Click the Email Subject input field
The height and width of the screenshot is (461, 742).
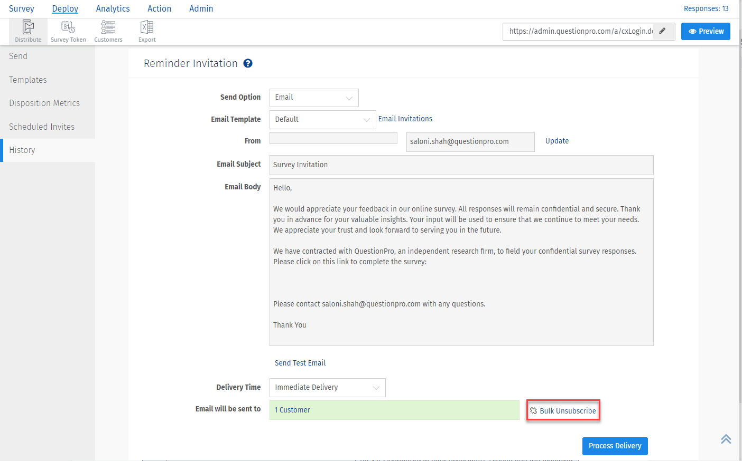[x=461, y=165]
